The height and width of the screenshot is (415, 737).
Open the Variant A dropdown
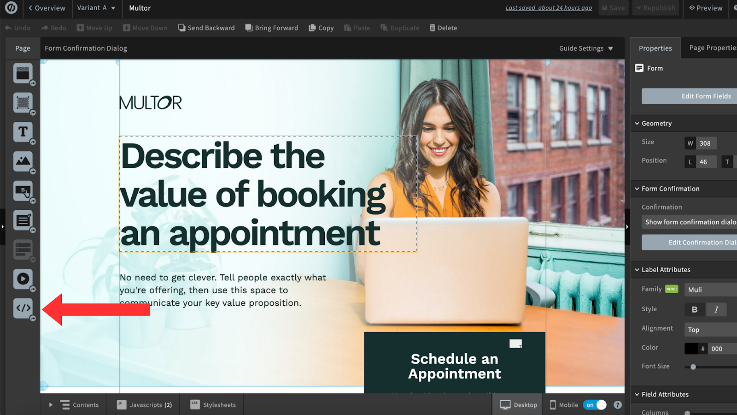click(96, 8)
